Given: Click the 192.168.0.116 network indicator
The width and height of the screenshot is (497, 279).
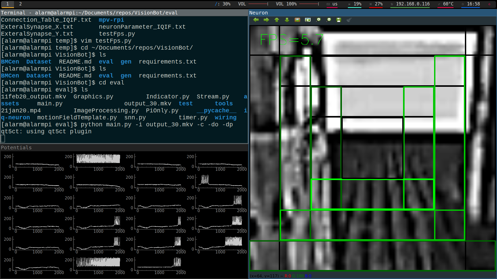Looking at the screenshot, I should (x=410, y=4).
